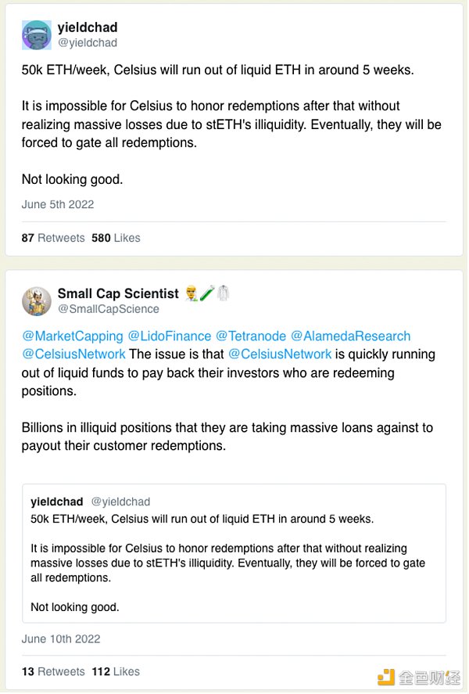469x694 pixels.
Task: Click @CelsiusNetwork mention before "is quickly running"
Action: pyautogui.click(x=280, y=354)
